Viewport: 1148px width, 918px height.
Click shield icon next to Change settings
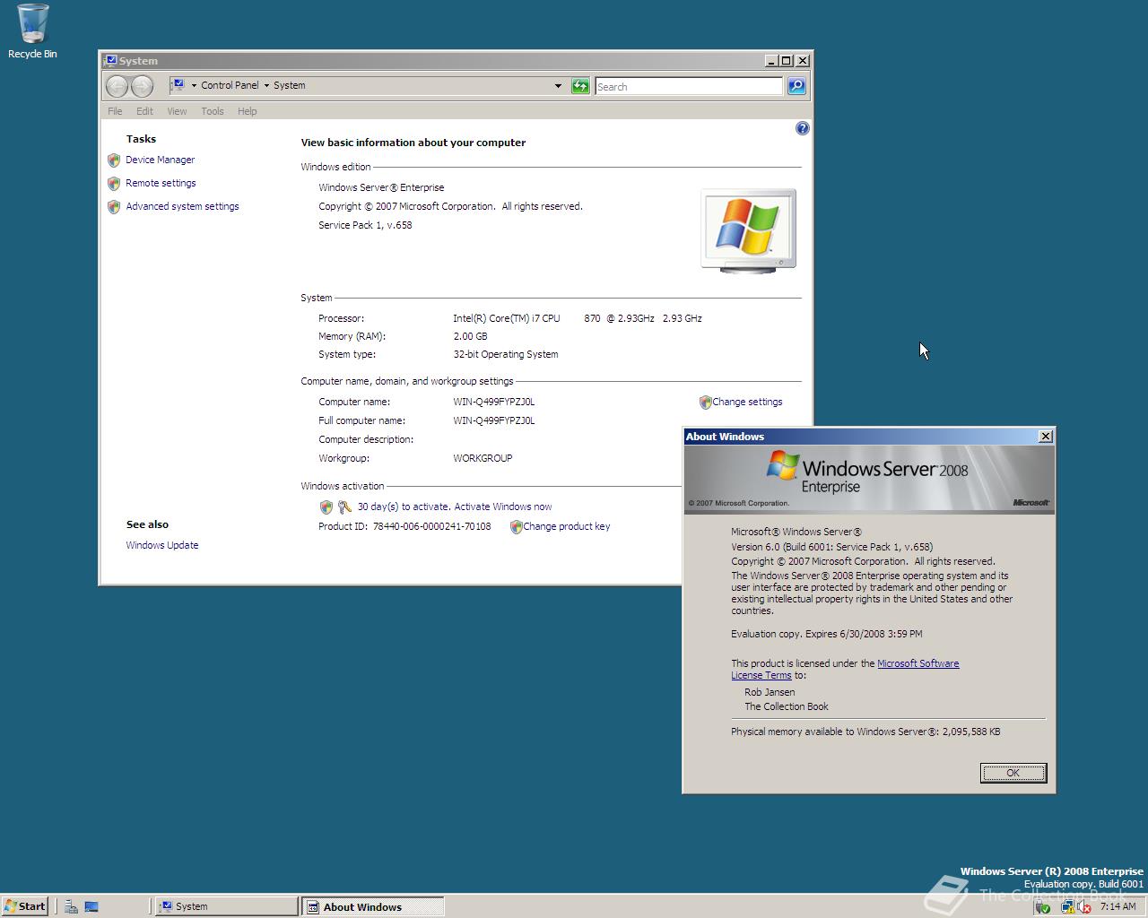(705, 403)
